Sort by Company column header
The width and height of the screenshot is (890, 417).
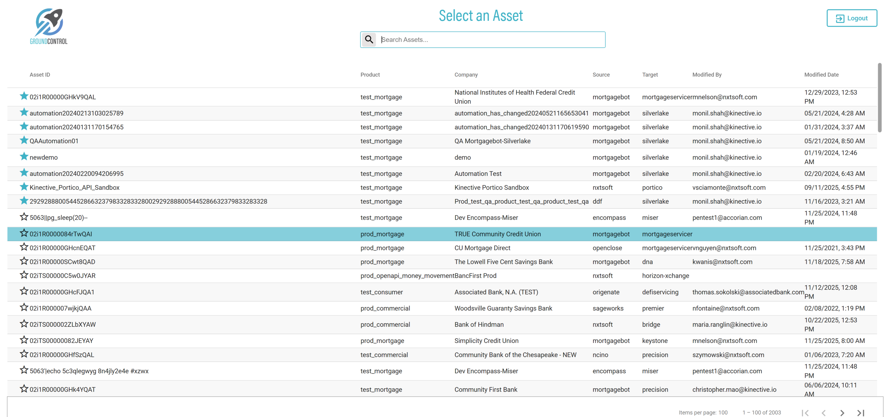[x=466, y=74]
